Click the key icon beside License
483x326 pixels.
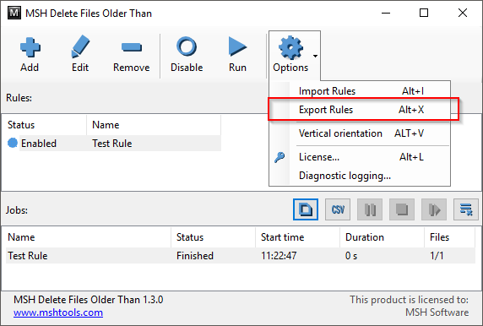(x=279, y=157)
